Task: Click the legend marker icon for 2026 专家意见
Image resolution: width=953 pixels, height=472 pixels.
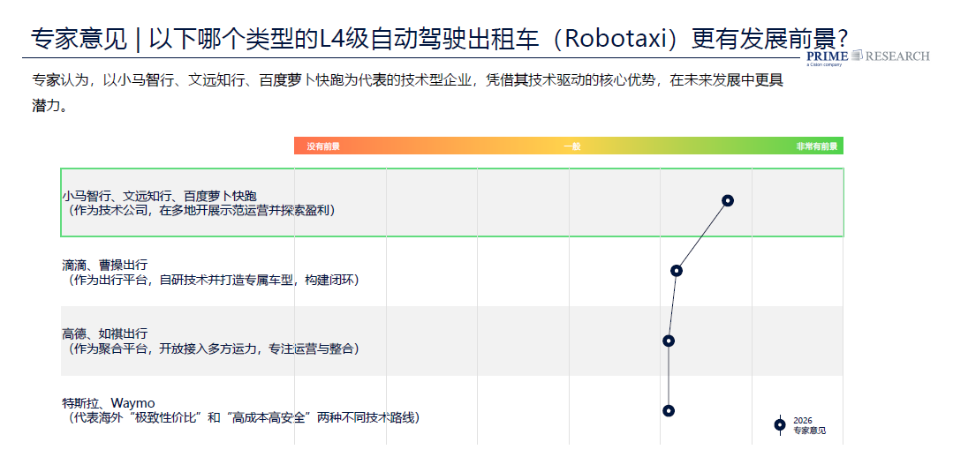Action: [780, 425]
